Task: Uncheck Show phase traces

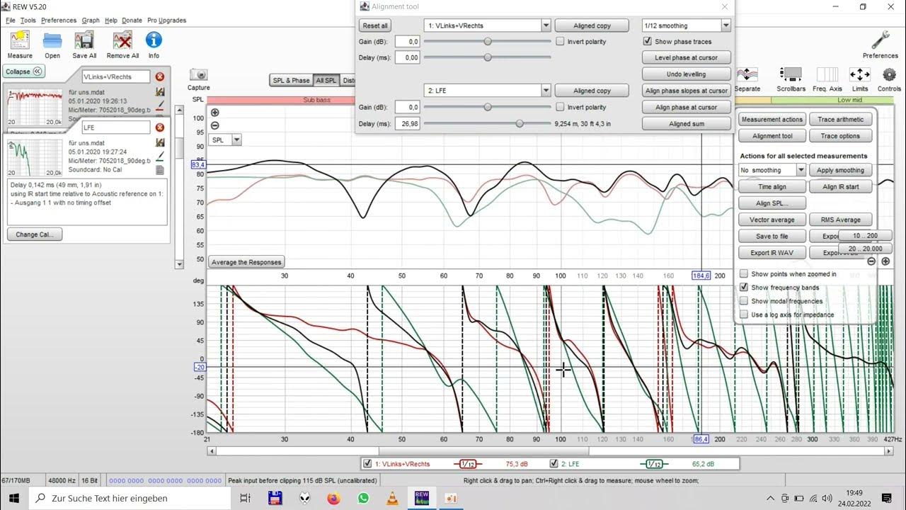Action: [647, 42]
